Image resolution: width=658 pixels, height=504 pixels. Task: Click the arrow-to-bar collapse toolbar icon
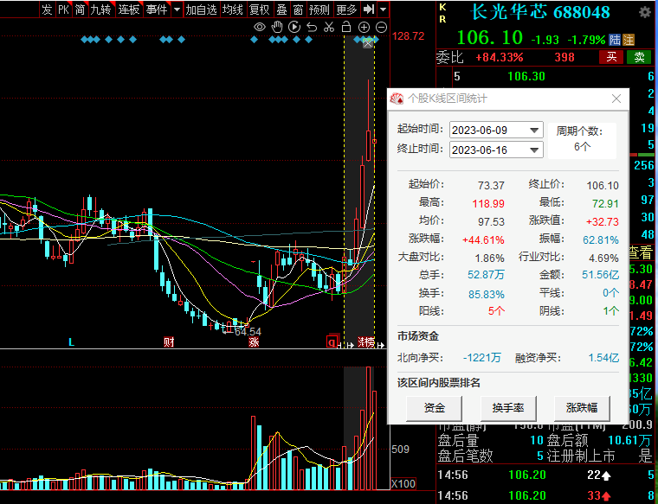[369, 10]
